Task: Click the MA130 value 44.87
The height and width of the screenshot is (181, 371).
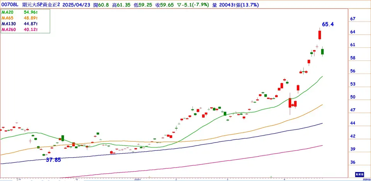Action: click(30, 23)
